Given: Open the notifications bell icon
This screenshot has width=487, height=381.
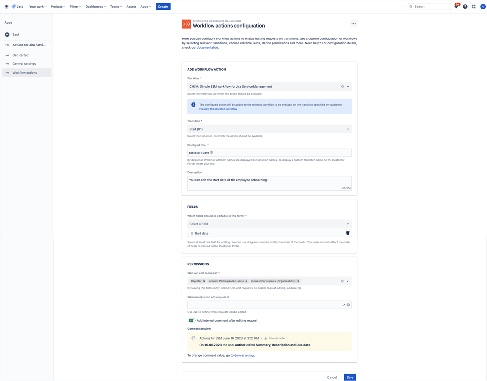Looking at the screenshot, I should [456, 6].
